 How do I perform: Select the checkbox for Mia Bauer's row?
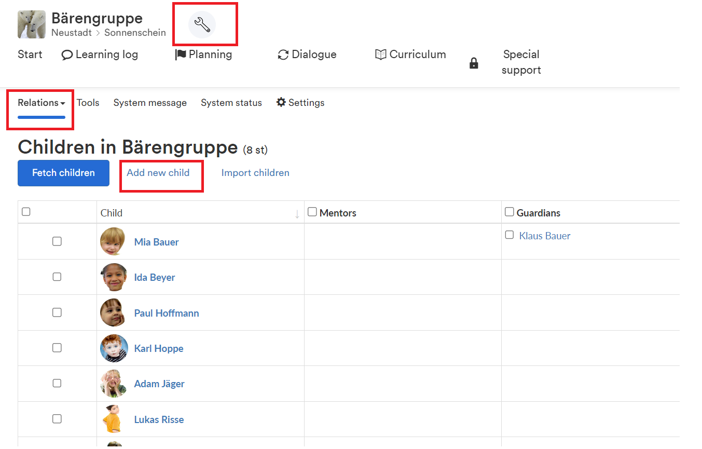click(57, 241)
